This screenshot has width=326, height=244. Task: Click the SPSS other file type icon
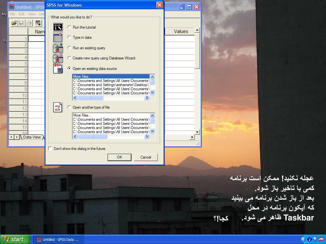click(58, 107)
